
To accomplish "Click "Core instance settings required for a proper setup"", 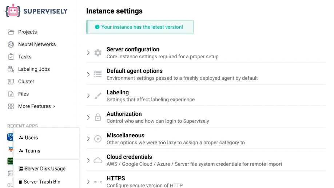I will 163,56.
